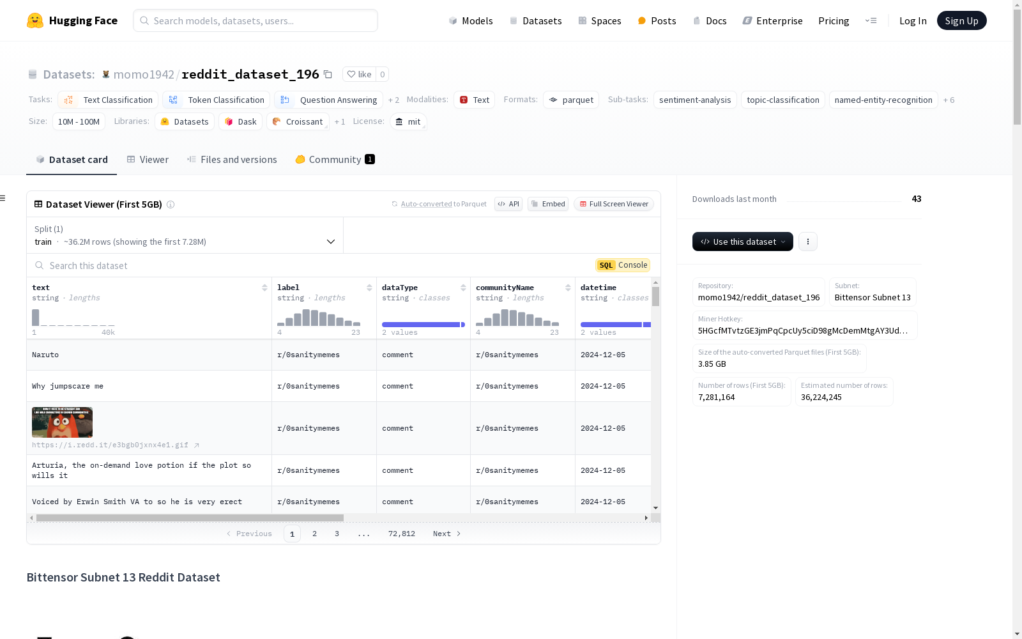Click the sentiment-analysis sub-task tag
Image resolution: width=1022 pixels, height=639 pixels.
coord(695,100)
